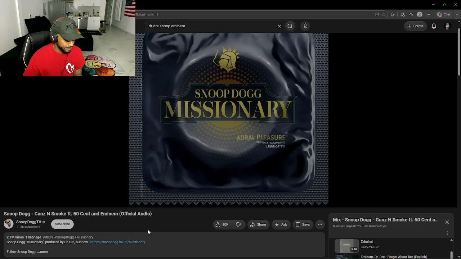Clear the YouTube search box text
This screenshot has height=259, width=461.
click(x=279, y=26)
